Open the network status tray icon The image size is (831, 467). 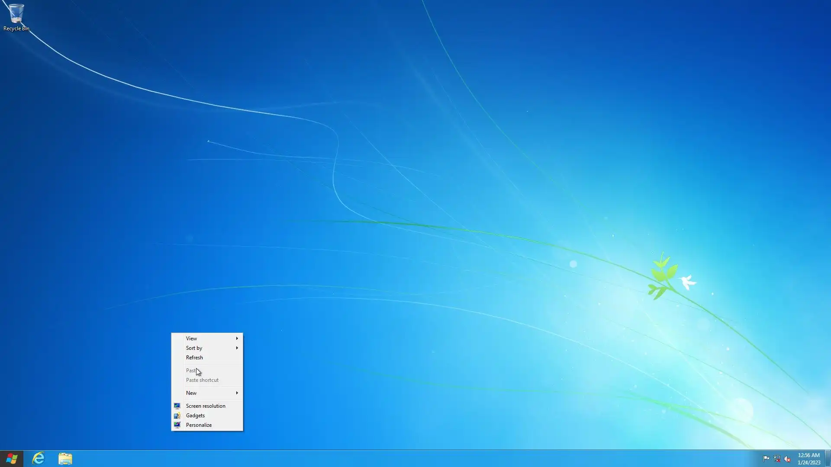[777, 459]
